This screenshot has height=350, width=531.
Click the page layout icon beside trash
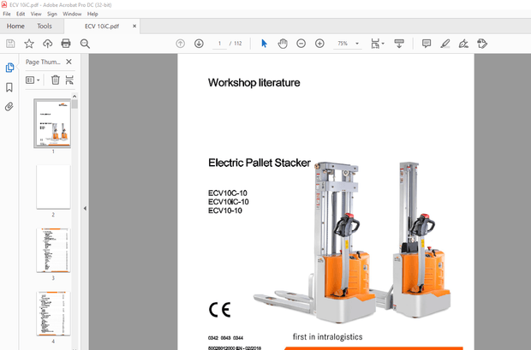tap(69, 80)
